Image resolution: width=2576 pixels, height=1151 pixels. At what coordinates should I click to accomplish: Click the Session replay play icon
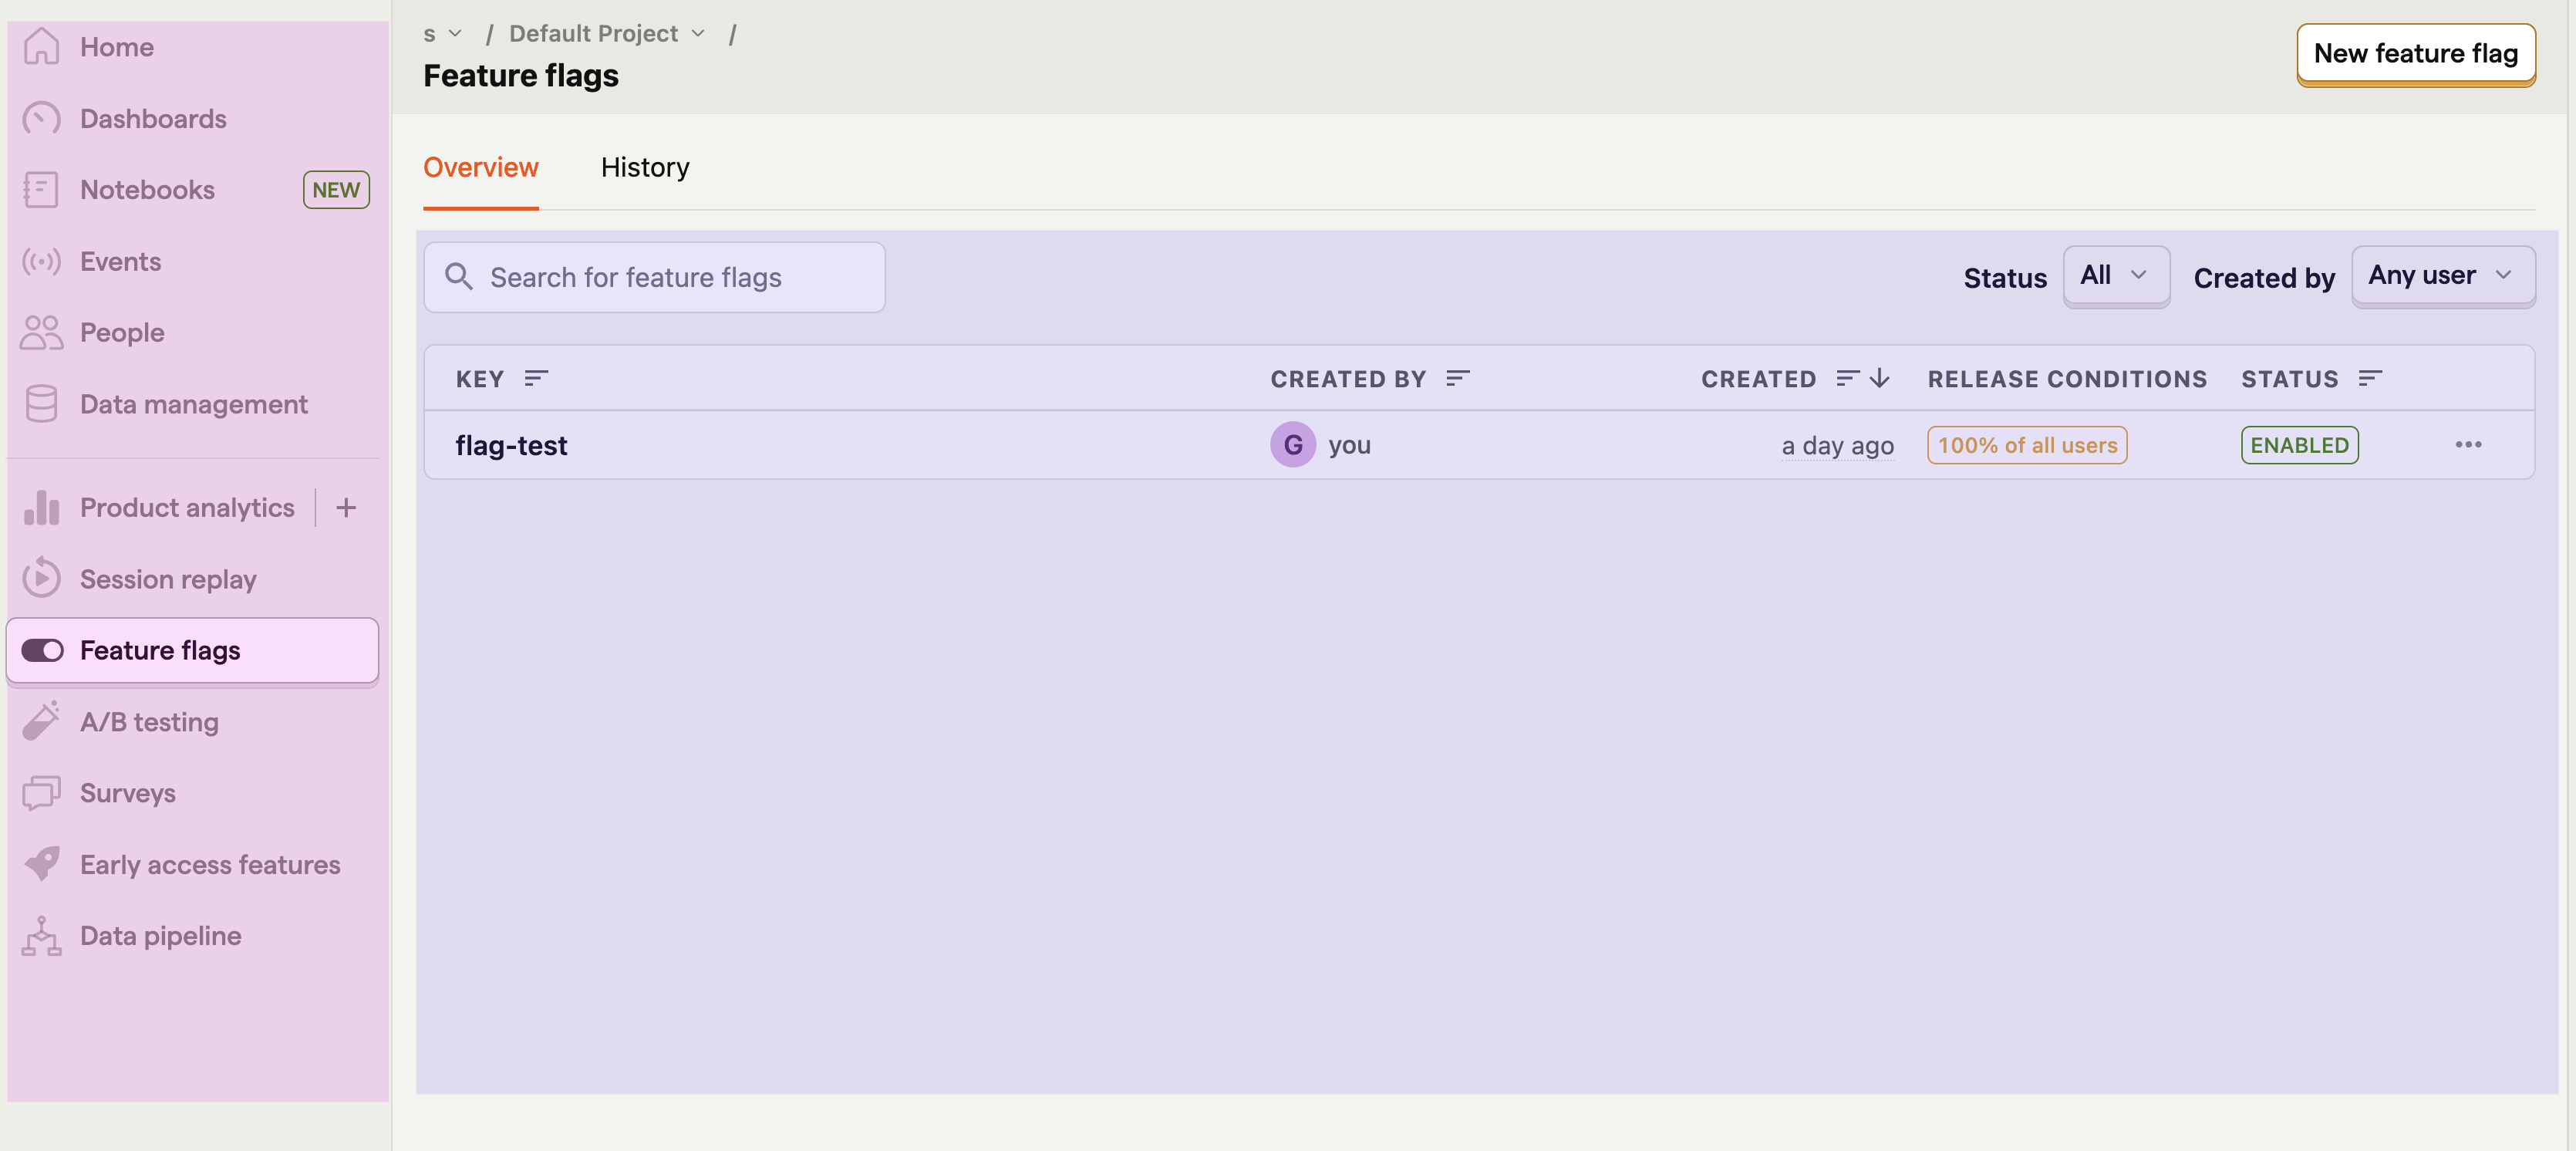coord(41,579)
